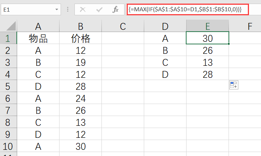Select column A header
Viewport: 261px width, 156px height.
coord(38,26)
